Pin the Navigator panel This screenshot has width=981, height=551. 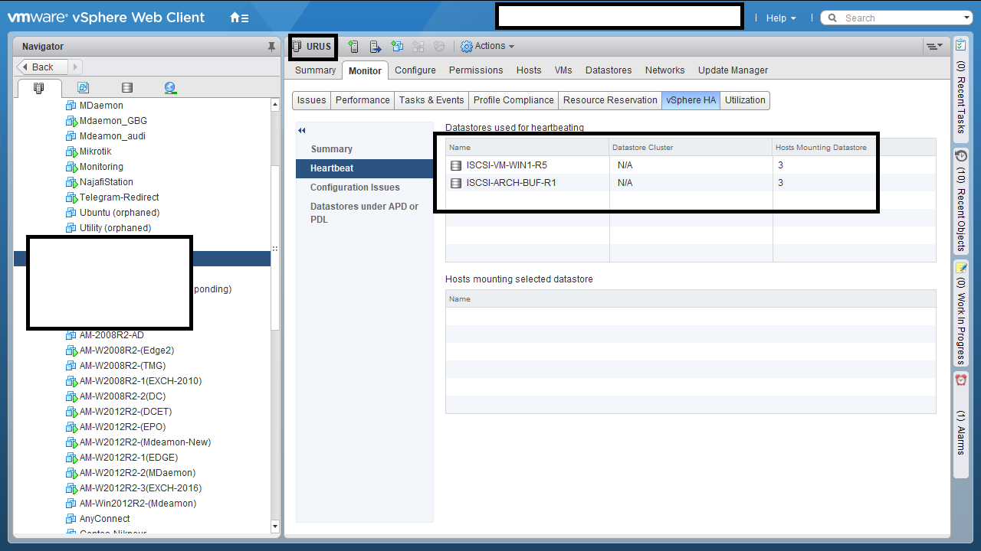[x=271, y=47]
